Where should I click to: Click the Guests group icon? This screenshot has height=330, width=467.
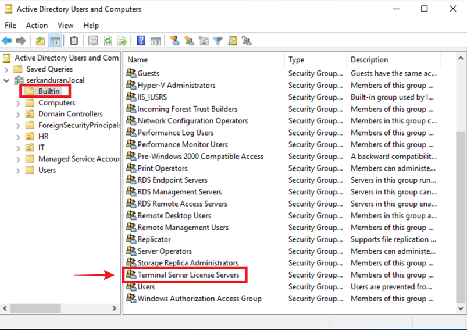[x=131, y=72]
